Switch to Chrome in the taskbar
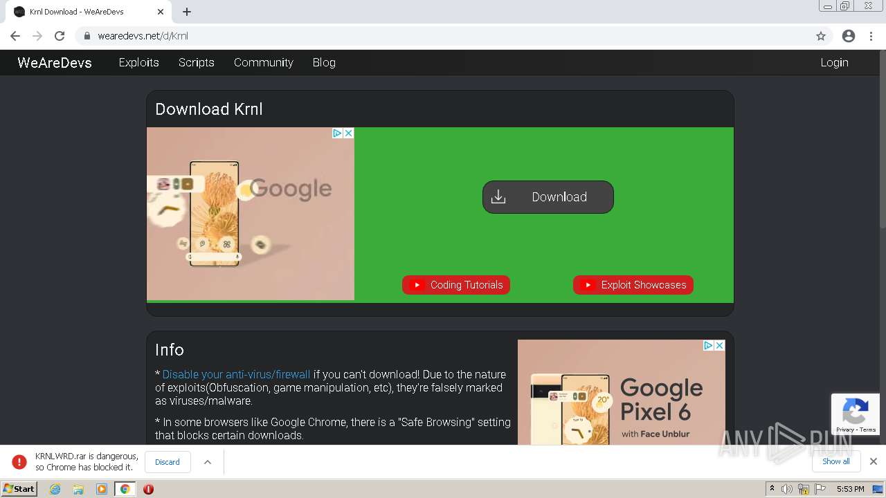Viewport: 886px width, 498px height. [125, 489]
